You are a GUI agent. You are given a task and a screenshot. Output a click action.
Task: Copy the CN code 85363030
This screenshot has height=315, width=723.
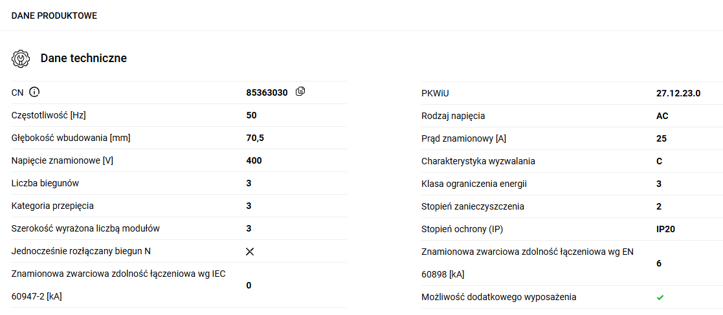pyautogui.click(x=300, y=92)
